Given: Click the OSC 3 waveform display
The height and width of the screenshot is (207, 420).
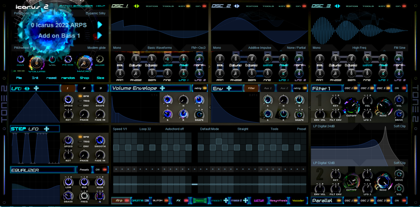Looking at the screenshot, I should pos(359,27).
